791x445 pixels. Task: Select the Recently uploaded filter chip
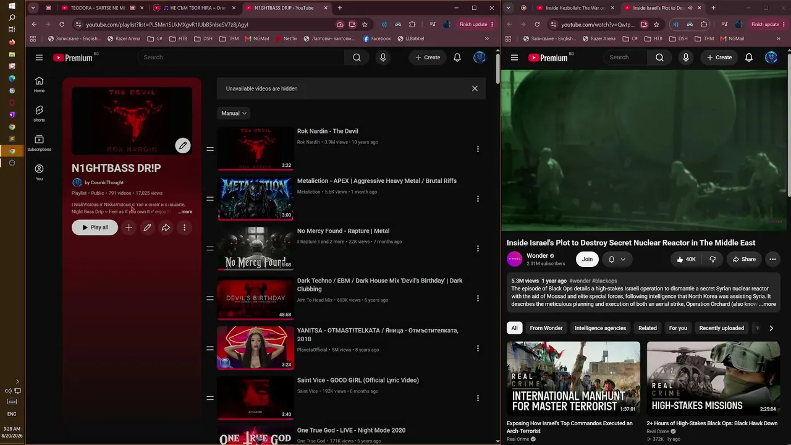[x=721, y=328]
